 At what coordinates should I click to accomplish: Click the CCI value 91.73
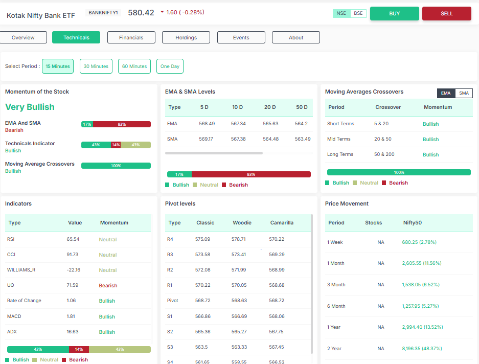pos(73,254)
